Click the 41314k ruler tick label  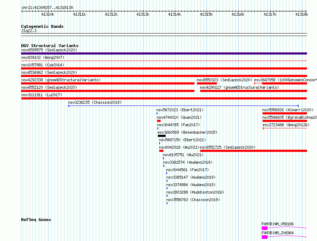pyautogui.click(x=175, y=14)
